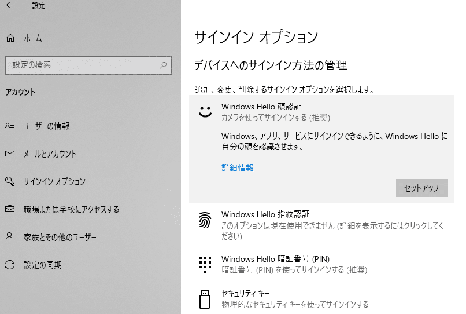Click the smiley face recognition icon
The width and height of the screenshot is (466, 314).
(205, 112)
